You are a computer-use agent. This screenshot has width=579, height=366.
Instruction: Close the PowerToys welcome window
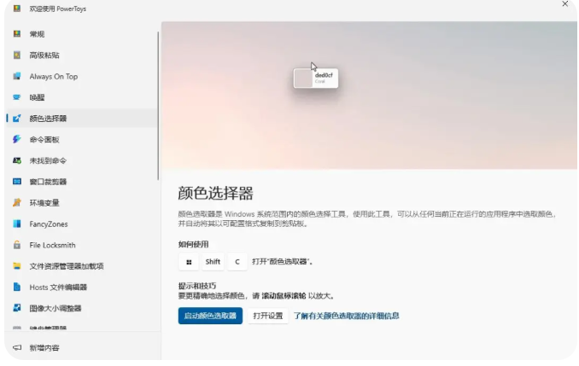tap(565, 3)
